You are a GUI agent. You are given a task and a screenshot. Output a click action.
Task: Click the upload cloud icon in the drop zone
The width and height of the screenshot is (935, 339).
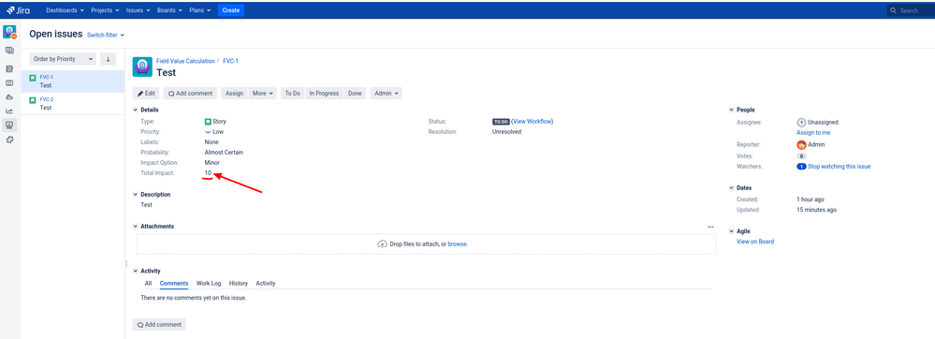coord(382,244)
